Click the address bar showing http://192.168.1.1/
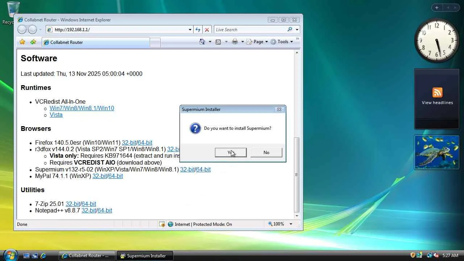 [x=117, y=30]
